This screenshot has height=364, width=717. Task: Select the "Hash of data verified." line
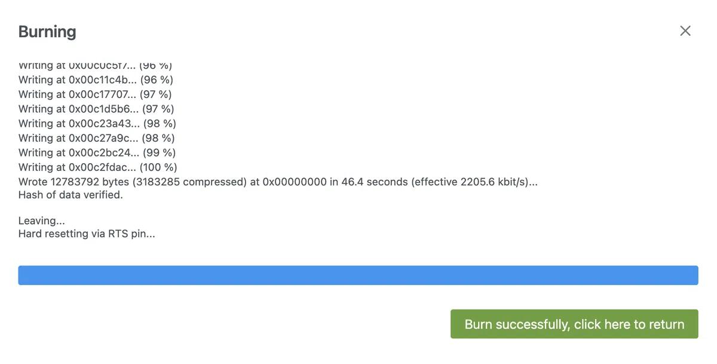tap(71, 195)
